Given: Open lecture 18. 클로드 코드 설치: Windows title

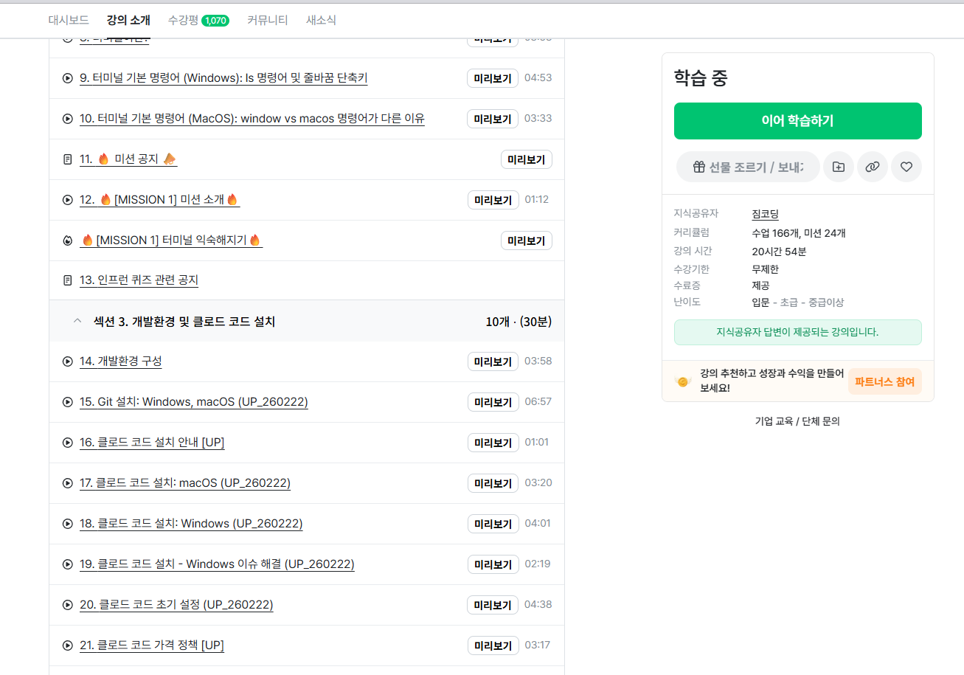Looking at the screenshot, I should point(191,524).
